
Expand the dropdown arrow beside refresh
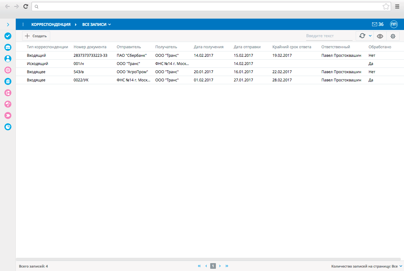[370, 36]
